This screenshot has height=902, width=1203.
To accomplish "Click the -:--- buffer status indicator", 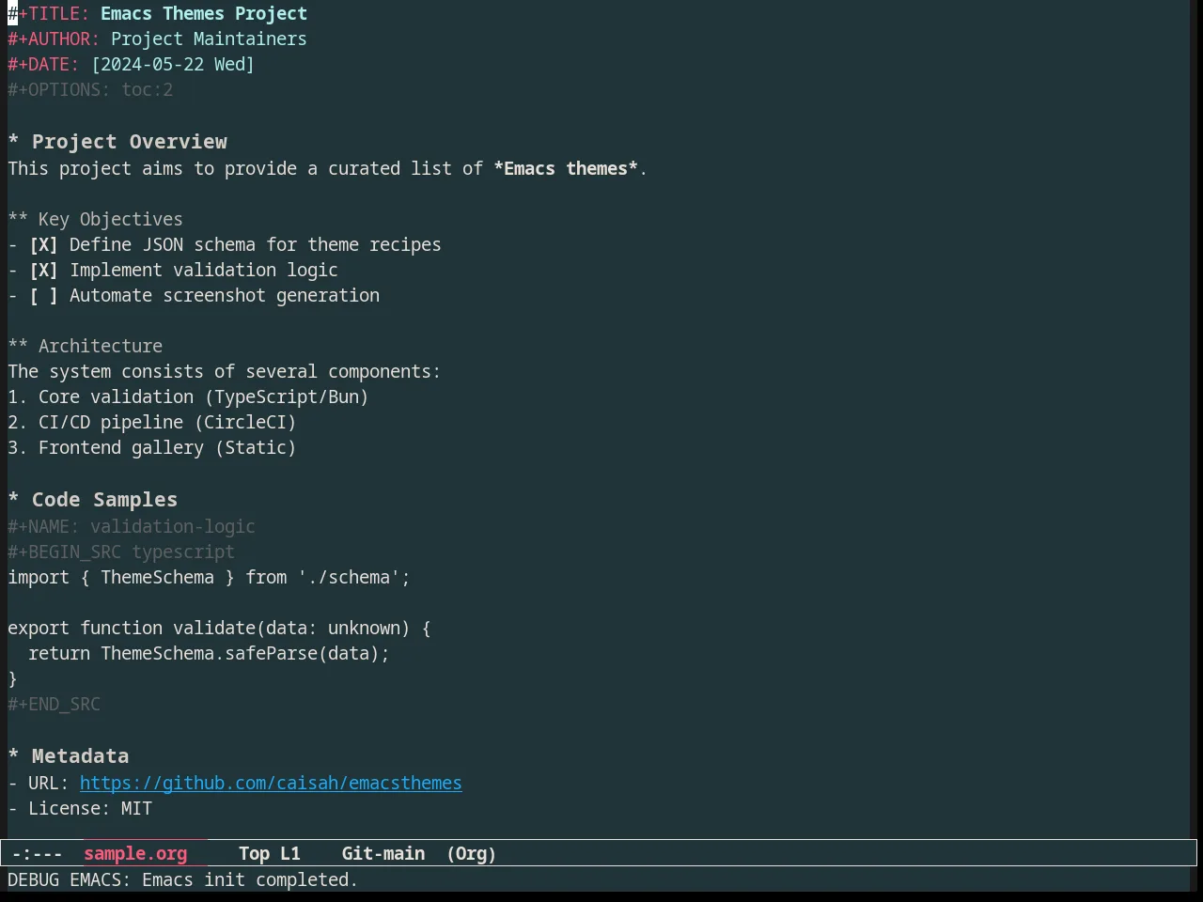I will (x=38, y=854).
